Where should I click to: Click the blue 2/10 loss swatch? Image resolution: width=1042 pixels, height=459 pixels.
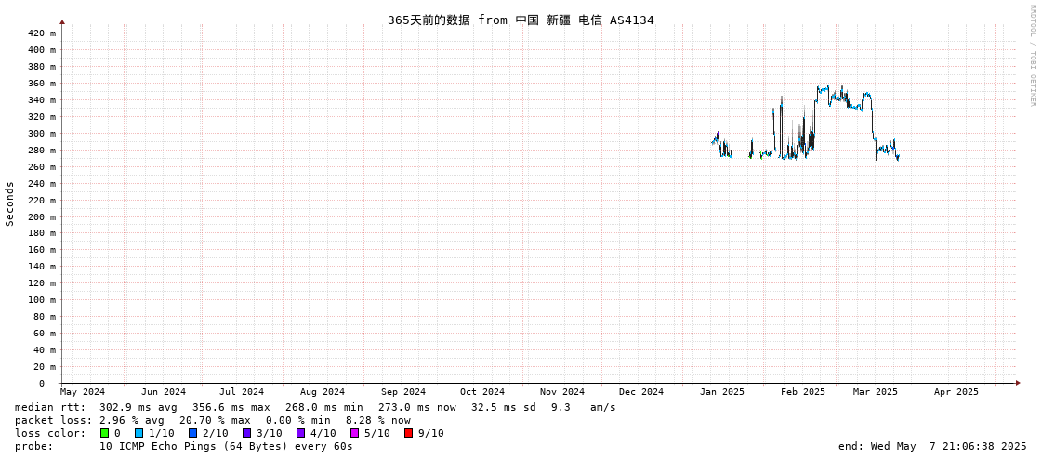click(x=192, y=433)
